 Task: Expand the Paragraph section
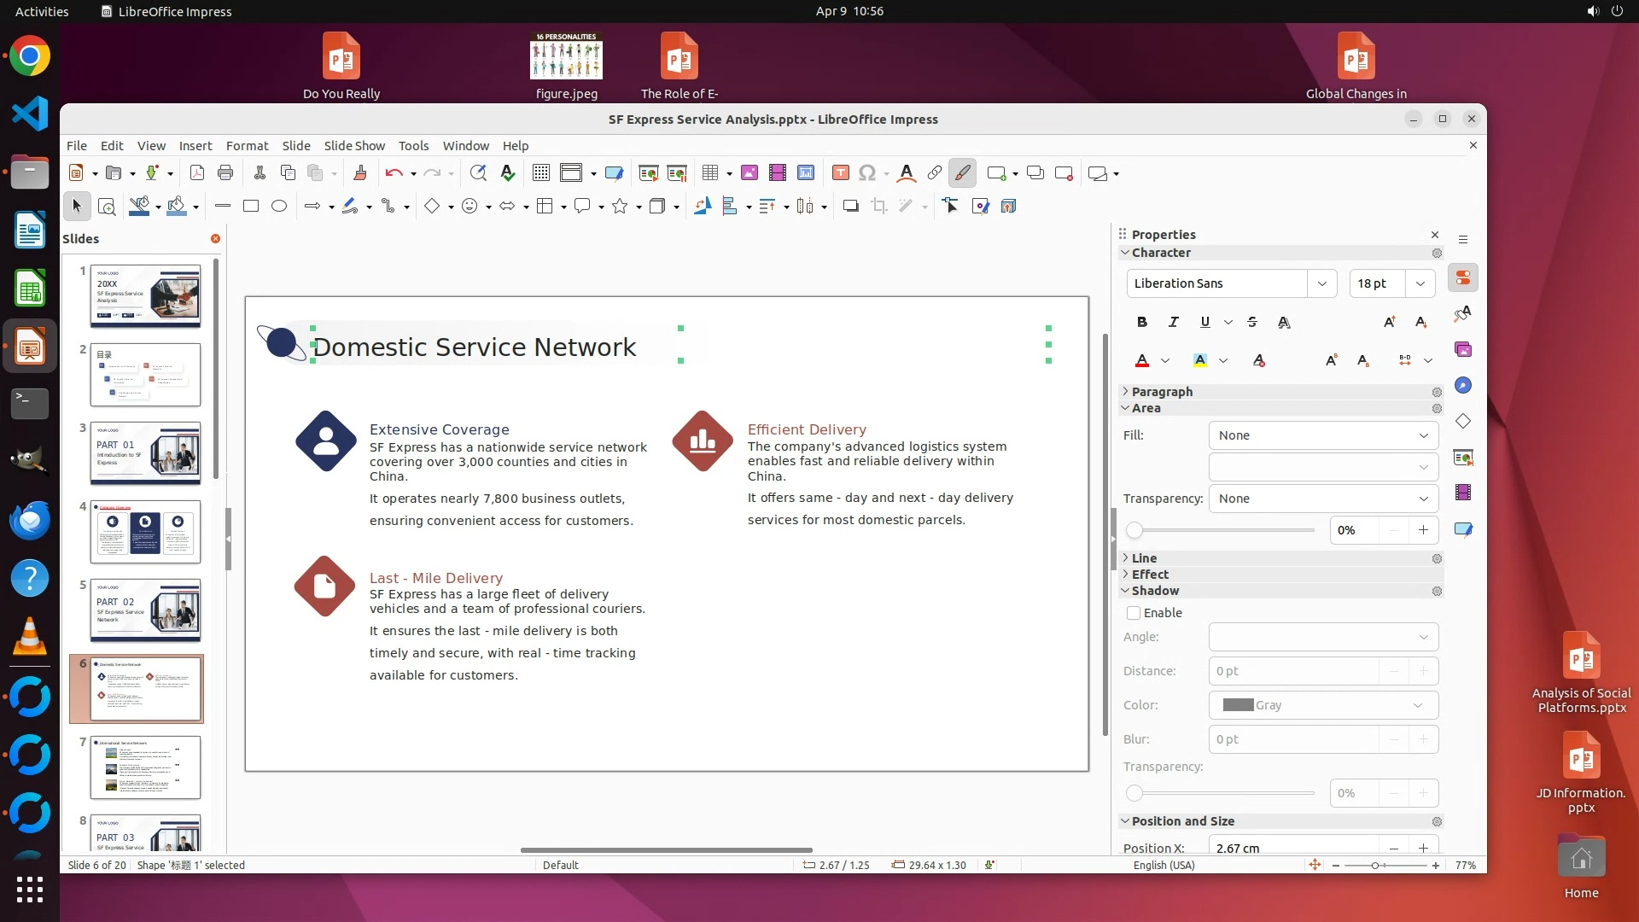click(1162, 392)
